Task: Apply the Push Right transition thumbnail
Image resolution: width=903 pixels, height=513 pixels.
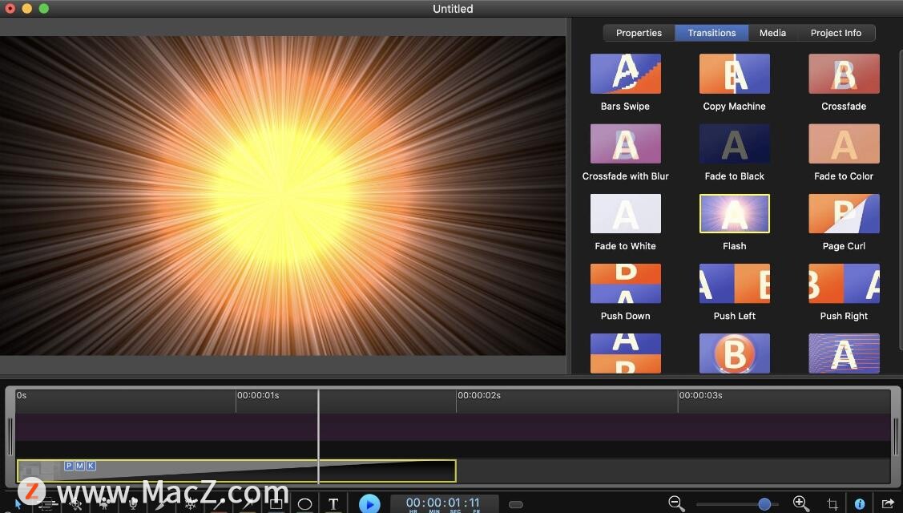Action: 845,284
